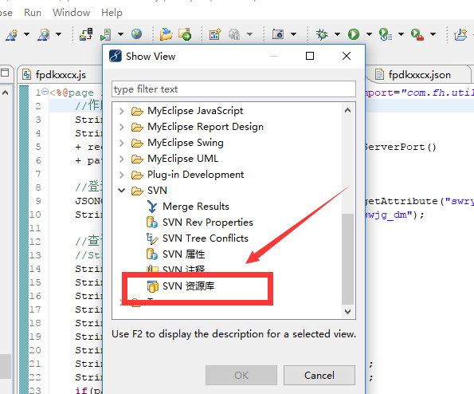This screenshot has height=394, width=474.
Task: Click the filter text field in Show View
Action: pyautogui.click(x=233, y=89)
